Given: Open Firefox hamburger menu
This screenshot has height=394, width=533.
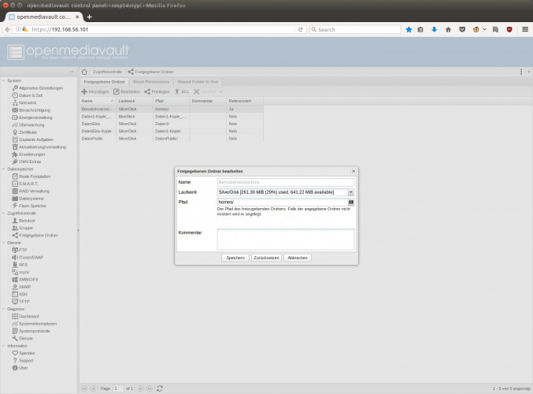Looking at the screenshot, I should 525,30.
